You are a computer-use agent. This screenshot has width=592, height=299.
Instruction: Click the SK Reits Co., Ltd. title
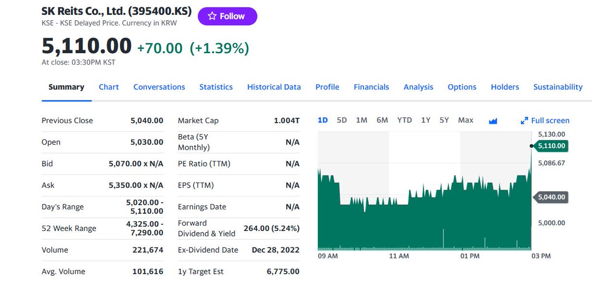(116, 11)
